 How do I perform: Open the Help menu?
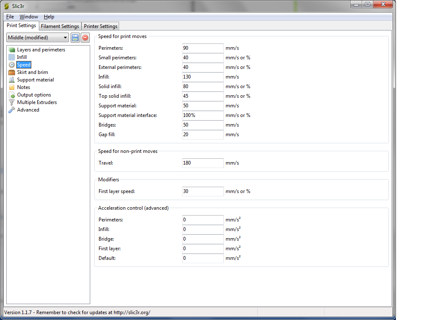[x=49, y=17]
